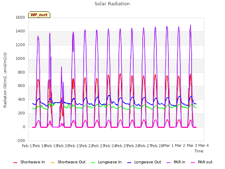Viewport: 225px width, 169px height.
Task: Click the tallest PAR in peak on Mar 3
Action: (x=191, y=25)
